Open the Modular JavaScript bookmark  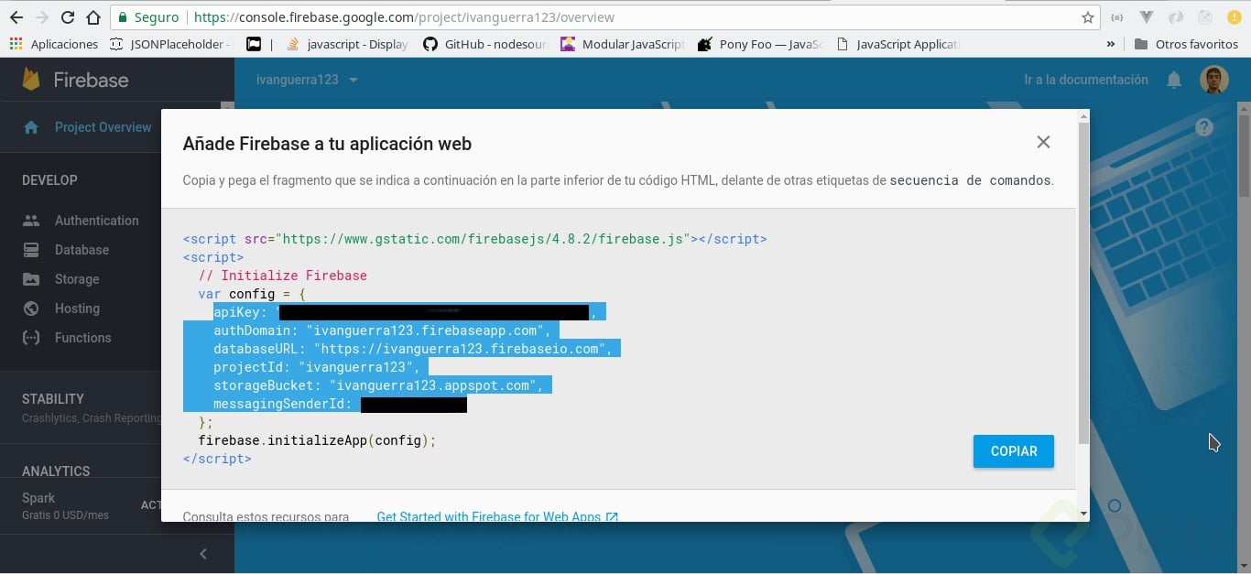point(623,44)
